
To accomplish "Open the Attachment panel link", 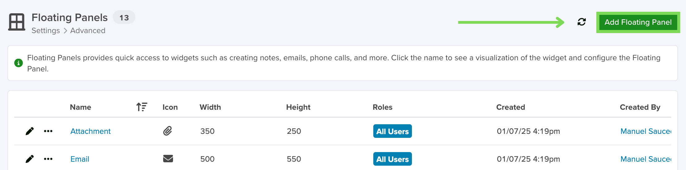I will click(91, 131).
